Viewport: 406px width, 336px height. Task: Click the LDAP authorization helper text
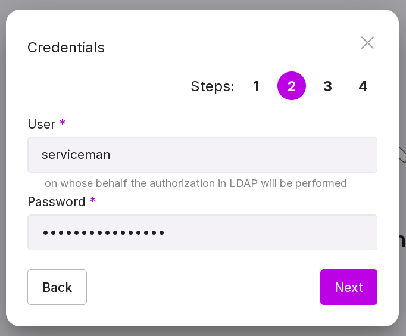[196, 183]
